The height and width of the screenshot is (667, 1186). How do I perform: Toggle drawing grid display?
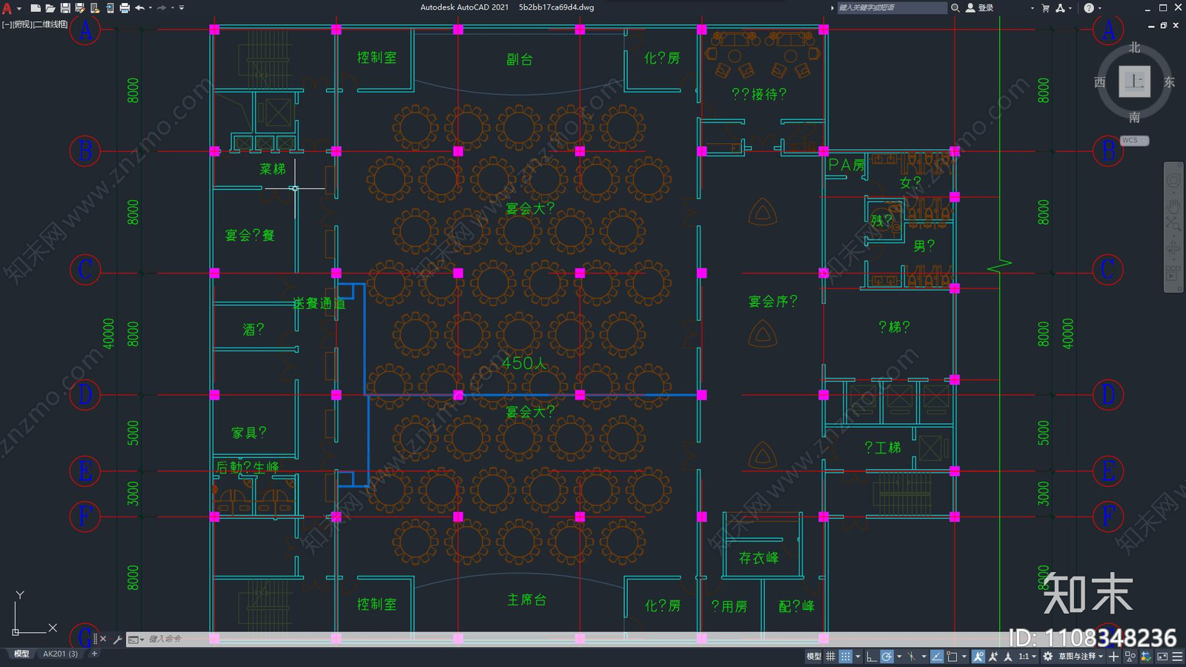click(830, 657)
